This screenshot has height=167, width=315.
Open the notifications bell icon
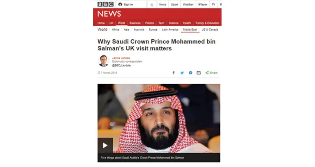[x=152, y=5]
